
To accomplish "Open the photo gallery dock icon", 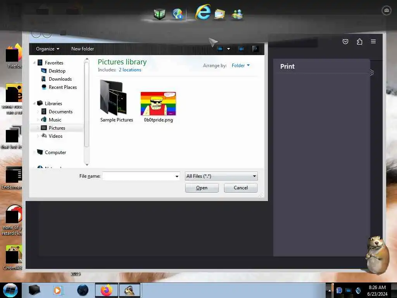I will coord(219,14).
